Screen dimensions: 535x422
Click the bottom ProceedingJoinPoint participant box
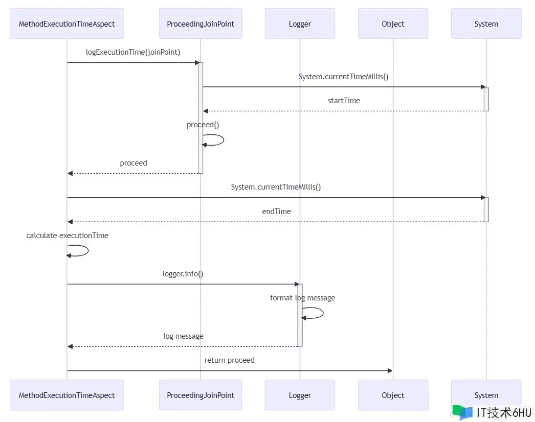[200, 395]
